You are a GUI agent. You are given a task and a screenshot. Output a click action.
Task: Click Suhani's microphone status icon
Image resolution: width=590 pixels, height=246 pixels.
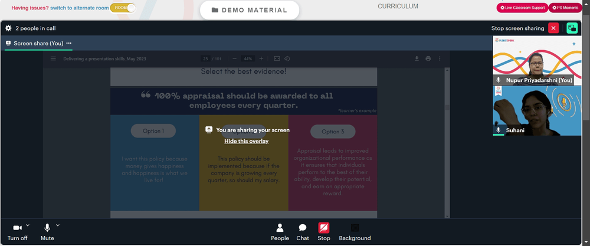click(499, 130)
